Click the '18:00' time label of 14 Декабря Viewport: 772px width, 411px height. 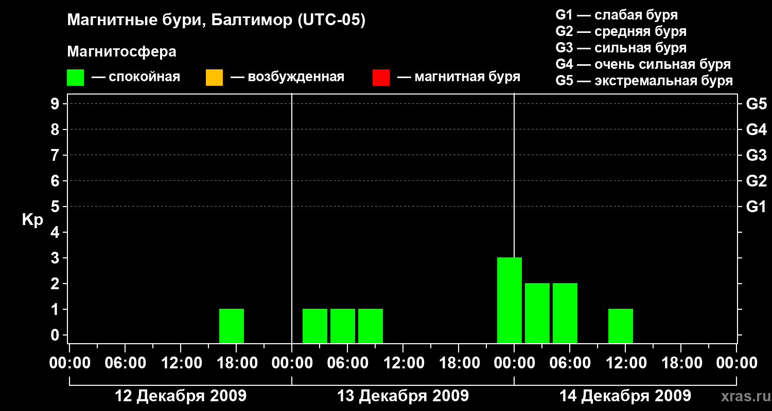point(681,363)
